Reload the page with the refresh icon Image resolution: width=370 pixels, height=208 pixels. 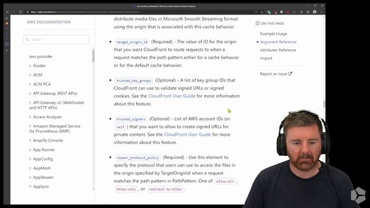click(21, 12)
